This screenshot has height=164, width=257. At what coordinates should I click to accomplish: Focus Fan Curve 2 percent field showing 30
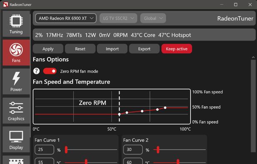point(133,149)
